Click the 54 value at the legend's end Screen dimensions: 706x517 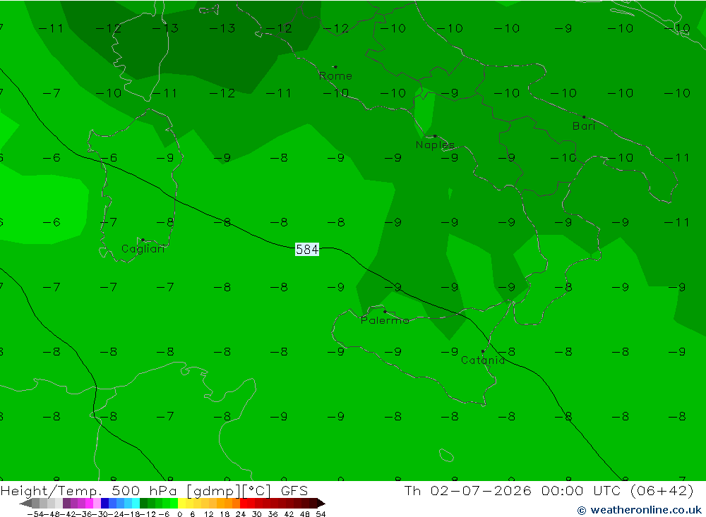(321, 514)
